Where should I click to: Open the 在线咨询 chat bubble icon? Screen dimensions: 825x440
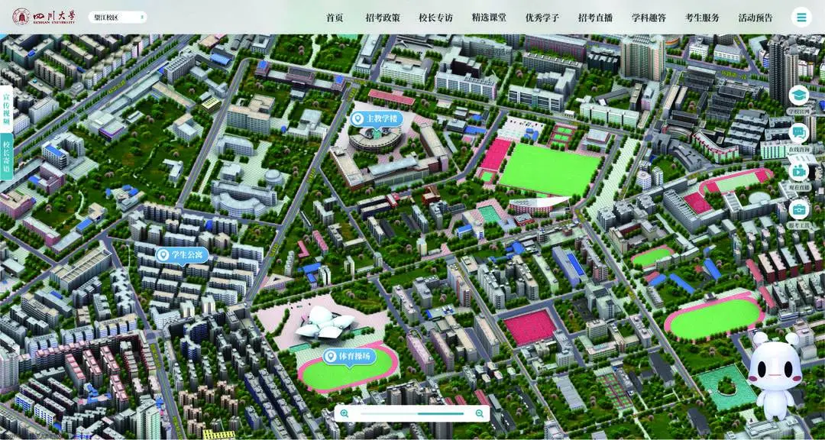tap(798, 134)
